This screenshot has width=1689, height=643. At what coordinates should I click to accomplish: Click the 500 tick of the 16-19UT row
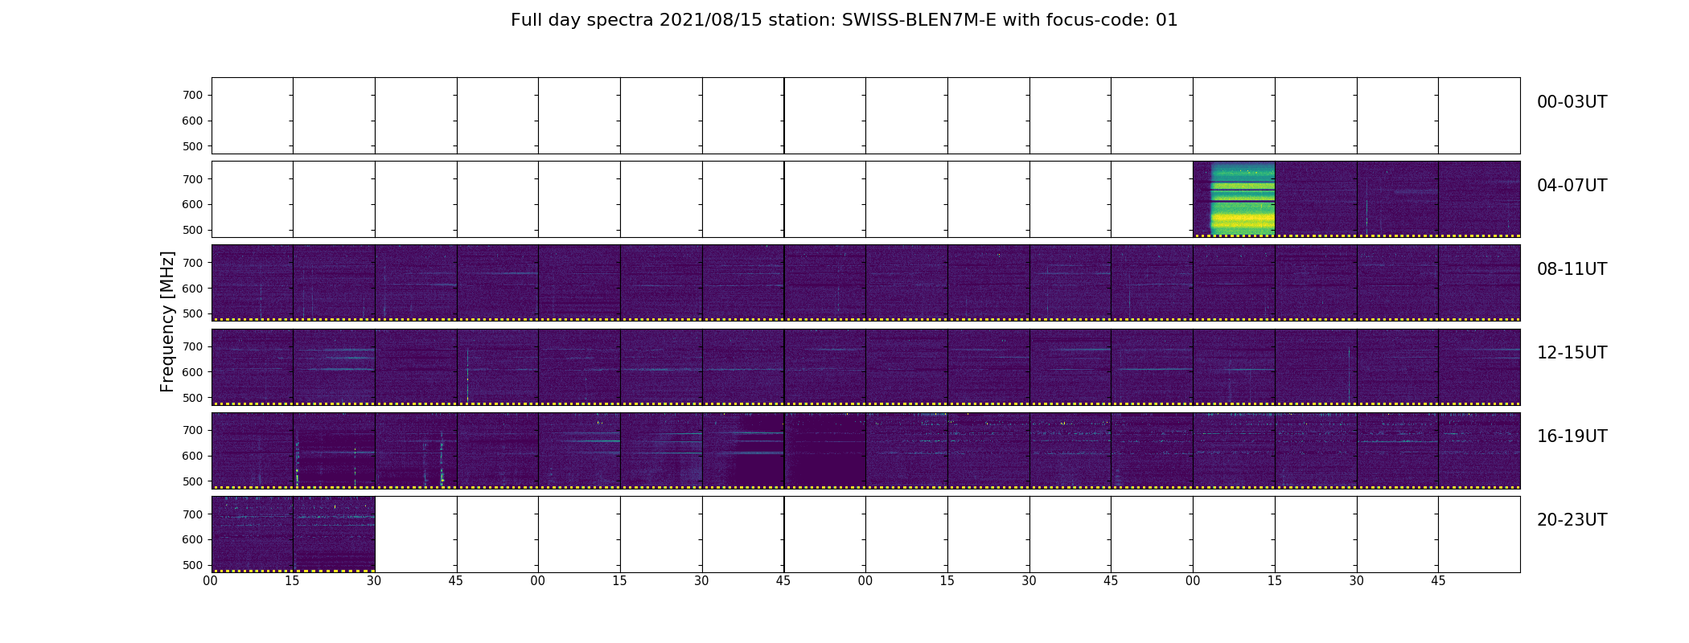click(193, 481)
